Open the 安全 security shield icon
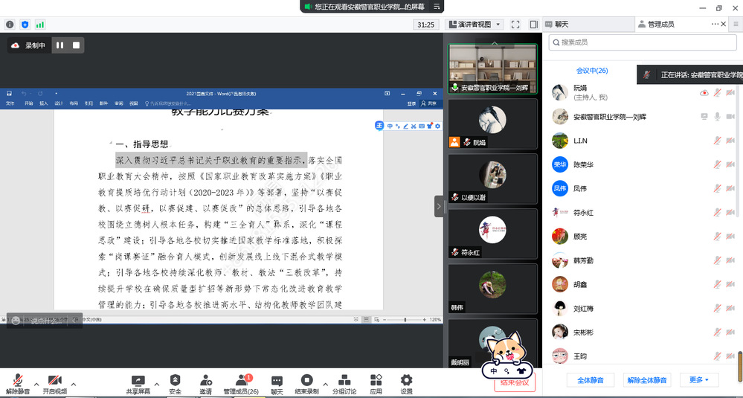Screen dimensions: 743x398 [x=175, y=381]
